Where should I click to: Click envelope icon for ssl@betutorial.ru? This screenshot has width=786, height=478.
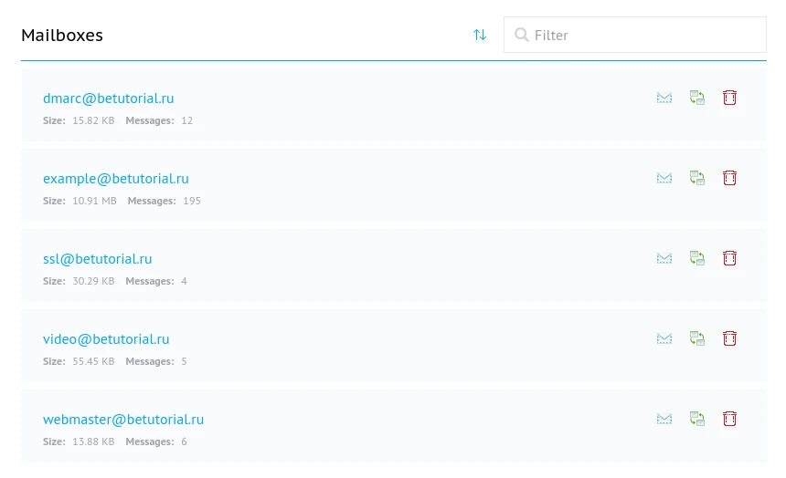(x=664, y=258)
